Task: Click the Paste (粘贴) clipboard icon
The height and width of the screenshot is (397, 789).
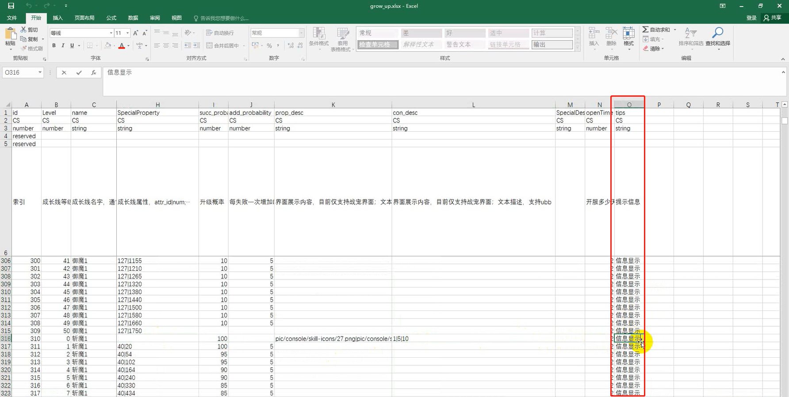Action: [x=10, y=34]
